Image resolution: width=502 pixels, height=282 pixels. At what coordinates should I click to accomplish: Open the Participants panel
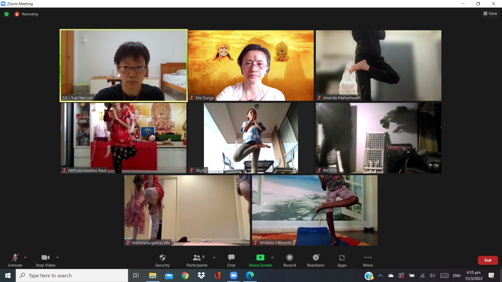[x=197, y=260]
